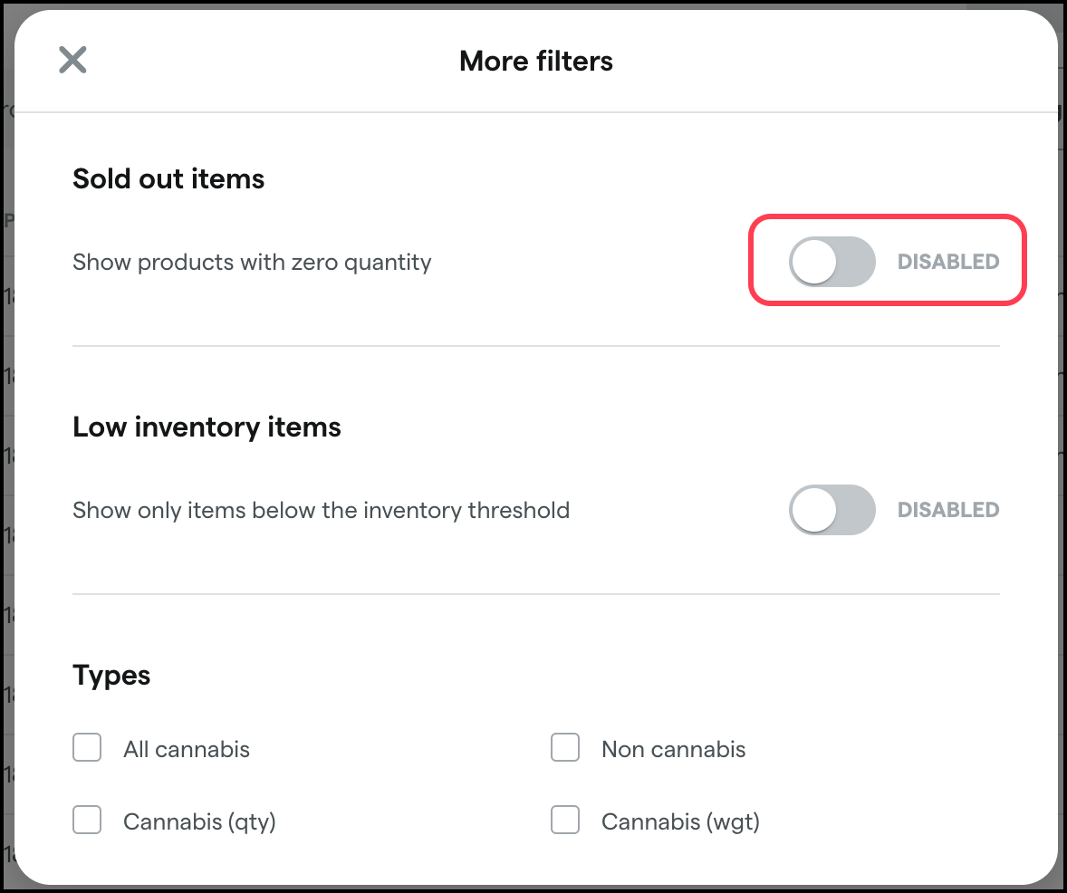Close the More filters dialog via X icon
Image resolution: width=1067 pixels, height=893 pixels.
click(72, 60)
